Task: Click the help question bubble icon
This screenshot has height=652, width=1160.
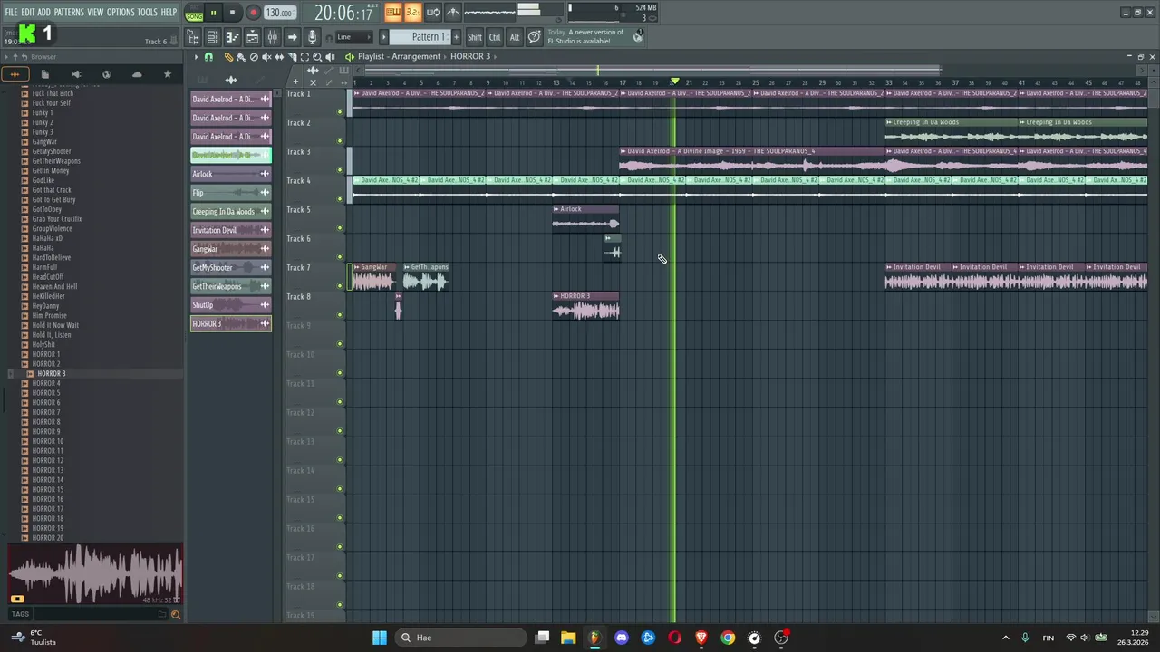Action: [535, 37]
